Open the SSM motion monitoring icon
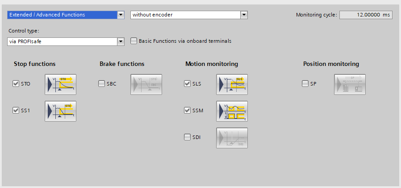The width and height of the screenshot is (401, 188). point(232,111)
